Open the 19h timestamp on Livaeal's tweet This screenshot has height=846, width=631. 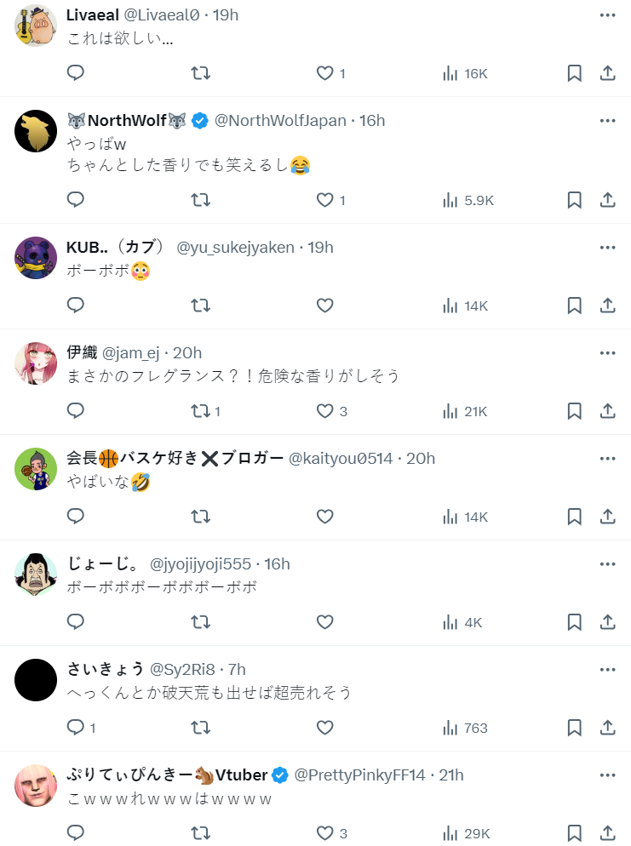pyautogui.click(x=225, y=15)
